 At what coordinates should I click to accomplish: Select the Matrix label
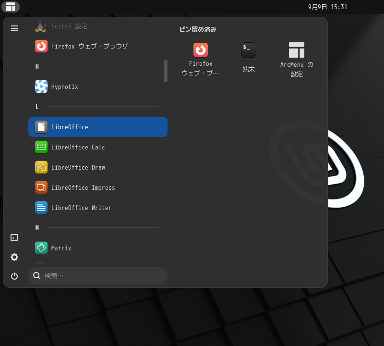61,248
